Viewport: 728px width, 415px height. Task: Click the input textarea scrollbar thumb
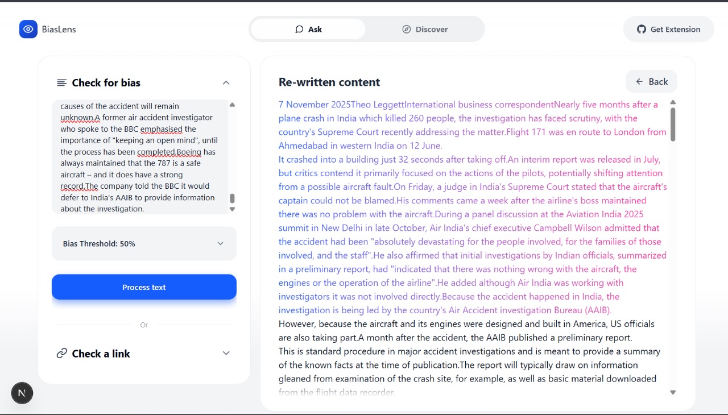pos(232,198)
